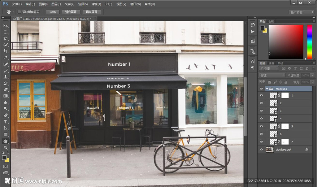Select the Eraser tool

tap(6, 89)
